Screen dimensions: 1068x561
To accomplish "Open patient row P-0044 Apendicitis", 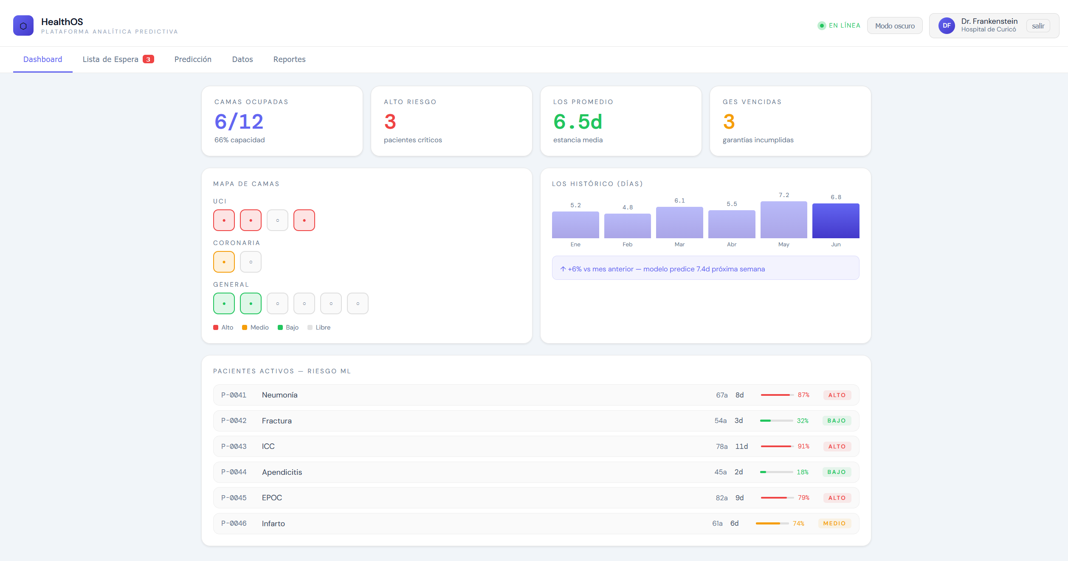I will pos(536,472).
